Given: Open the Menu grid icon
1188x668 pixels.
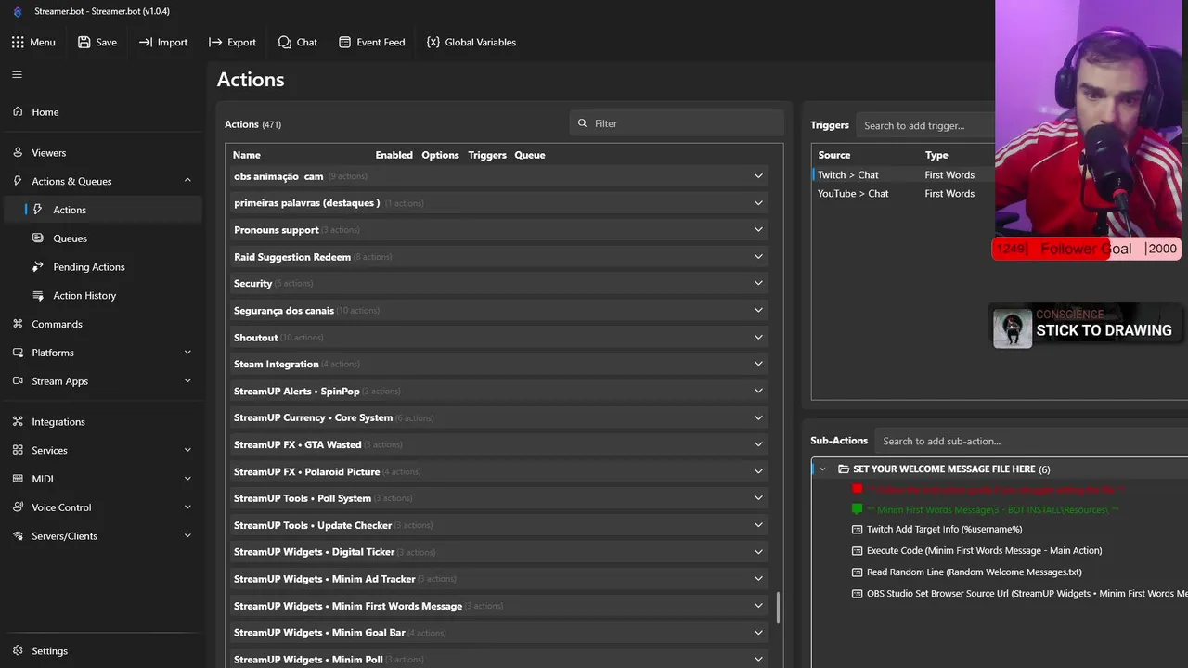Looking at the screenshot, I should click(18, 42).
